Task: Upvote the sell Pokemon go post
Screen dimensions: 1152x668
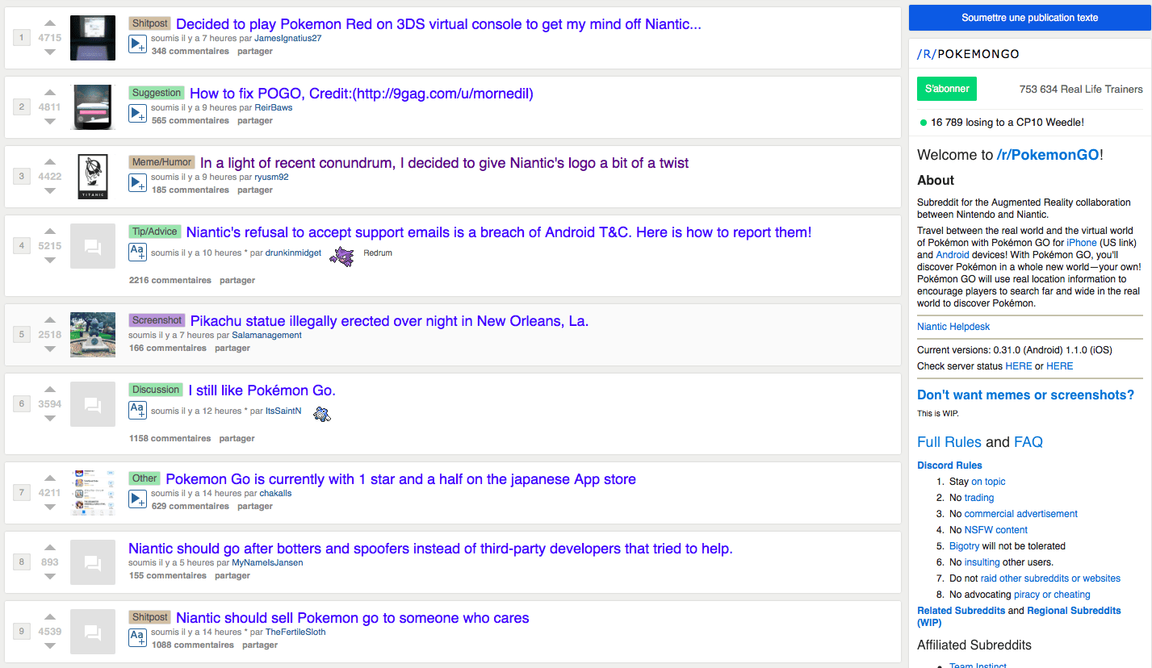Action: [50, 618]
